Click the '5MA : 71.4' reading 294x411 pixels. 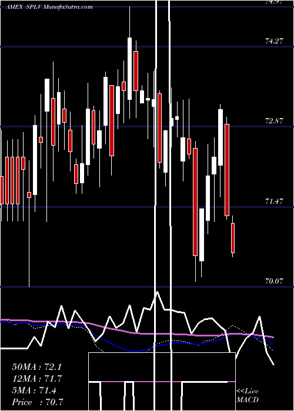coord(34,390)
